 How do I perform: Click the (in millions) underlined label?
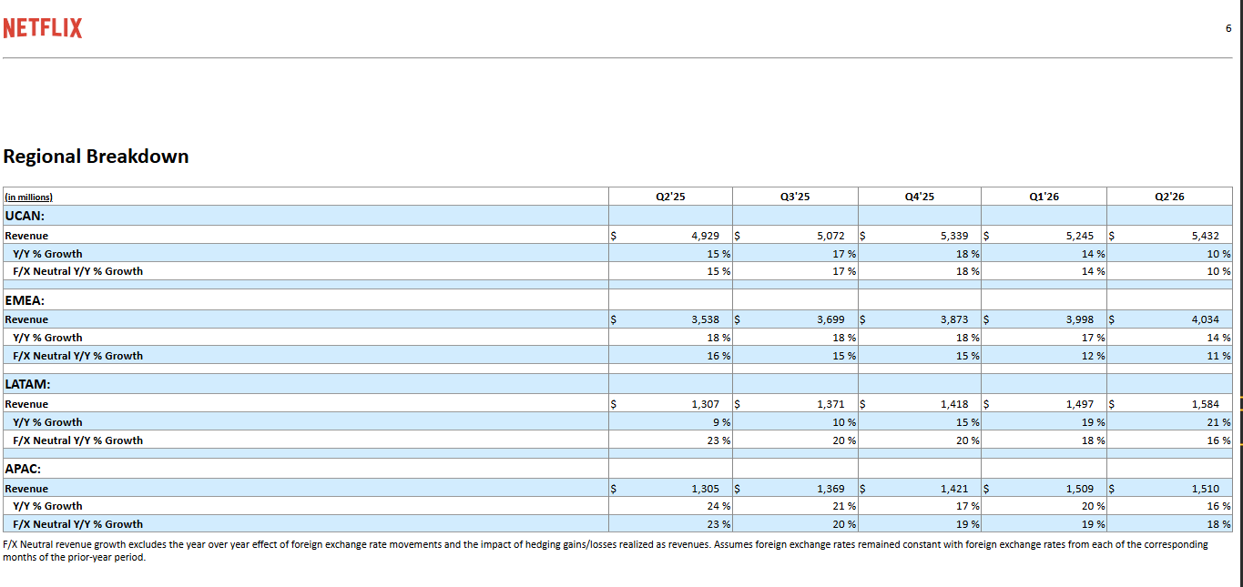pos(28,197)
